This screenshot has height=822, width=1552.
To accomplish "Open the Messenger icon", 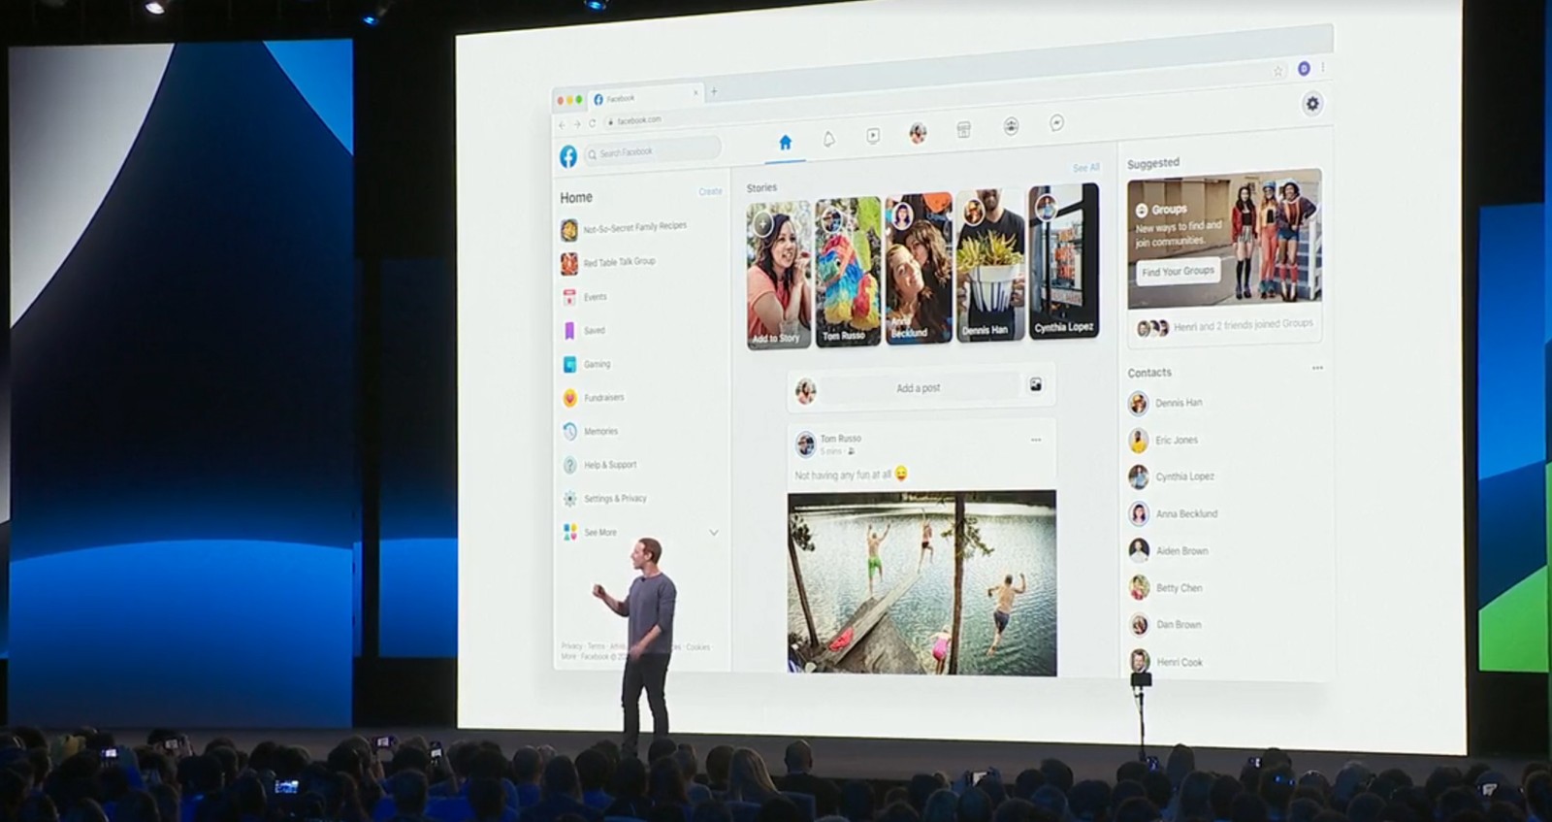I will (x=1056, y=123).
